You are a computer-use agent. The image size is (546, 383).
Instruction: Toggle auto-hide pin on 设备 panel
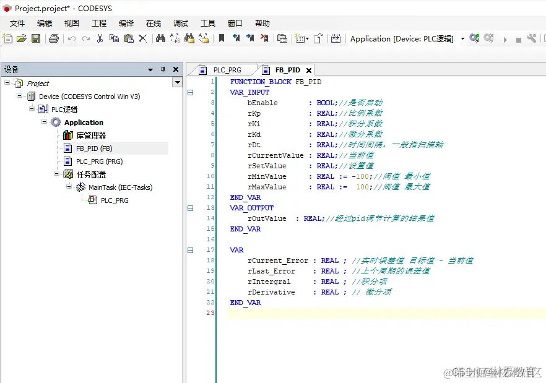coord(163,69)
